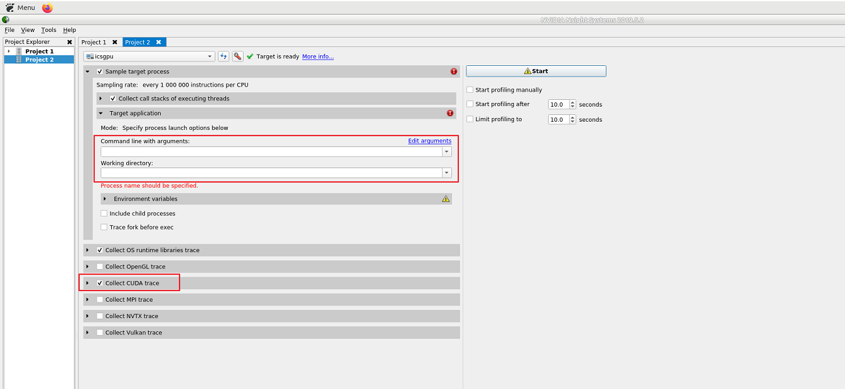Screen dimensions: 845x389
Task: Check Start profiling manually
Action: pyautogui.click(x=470, y=90)
